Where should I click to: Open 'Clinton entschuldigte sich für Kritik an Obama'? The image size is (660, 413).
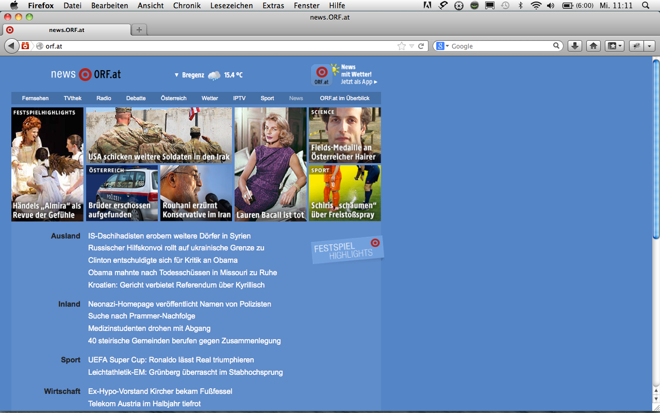[x=163, y=260]
